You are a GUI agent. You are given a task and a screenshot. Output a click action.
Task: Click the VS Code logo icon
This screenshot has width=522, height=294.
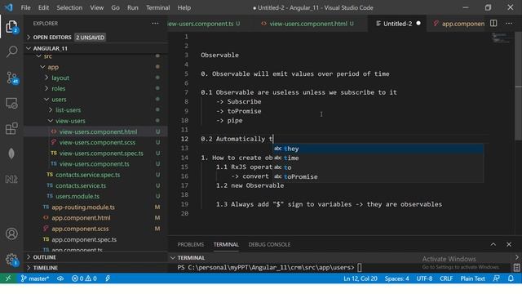(9, 7)
